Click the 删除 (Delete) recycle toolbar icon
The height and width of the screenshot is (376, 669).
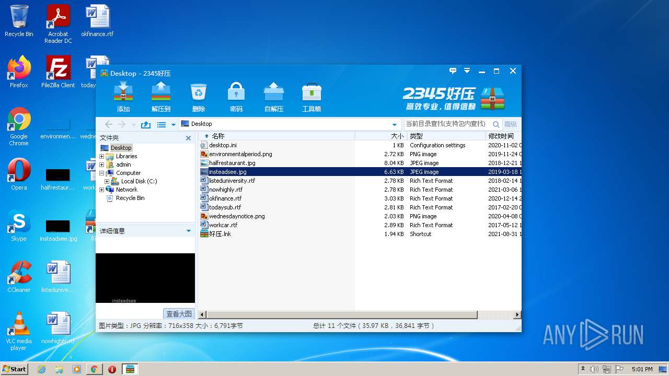point(199,97)
